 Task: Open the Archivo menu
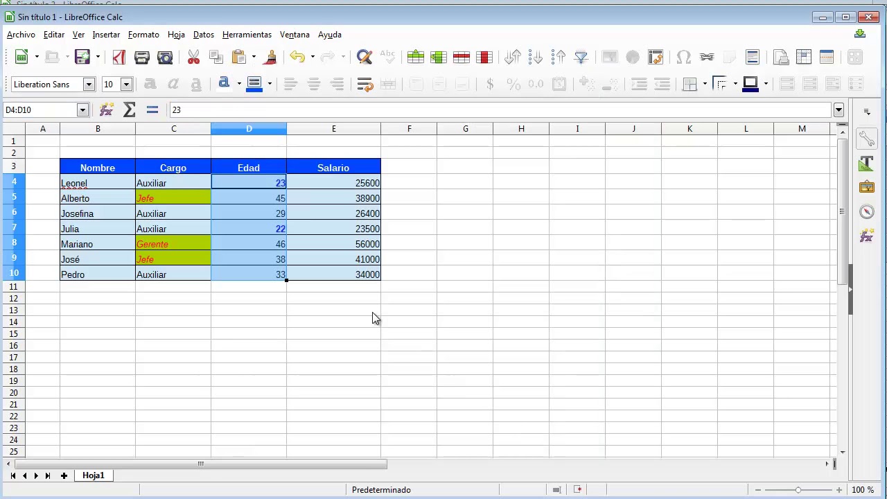[x=21, y=35]
